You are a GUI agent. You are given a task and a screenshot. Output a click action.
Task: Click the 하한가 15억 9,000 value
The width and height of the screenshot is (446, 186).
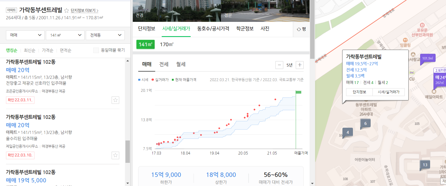click(x=166, y=175)
